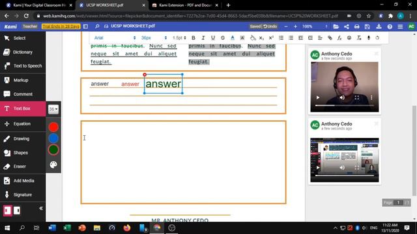Viewport: 417px width, 234px height.
Task: Toggle underline formatting
Action: coord(213,38)
